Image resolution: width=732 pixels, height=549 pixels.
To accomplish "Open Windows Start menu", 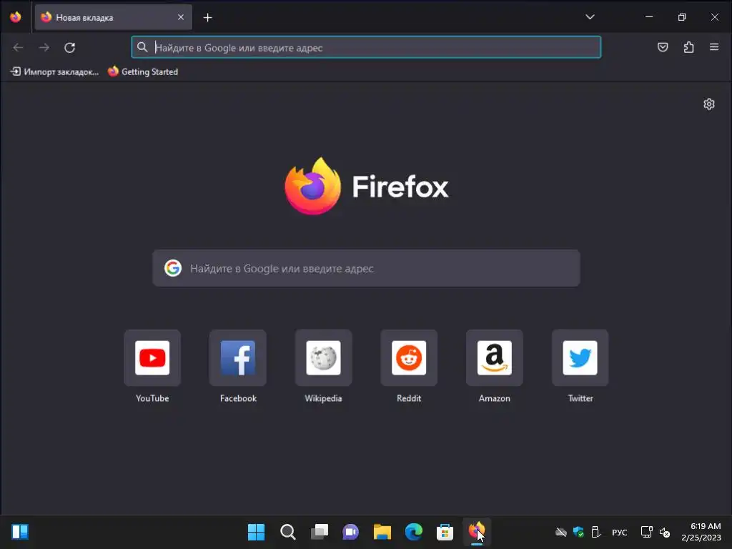I will point(256,532).
